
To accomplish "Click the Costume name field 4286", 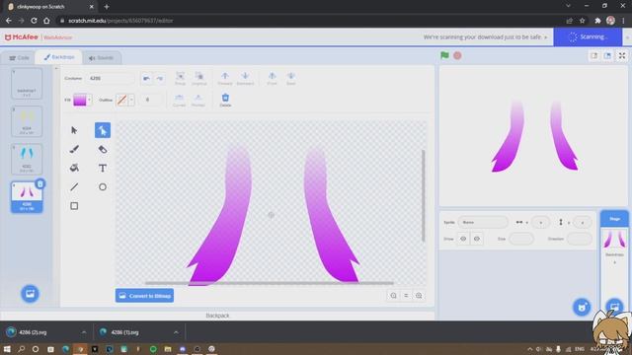I will click(111, 79).
